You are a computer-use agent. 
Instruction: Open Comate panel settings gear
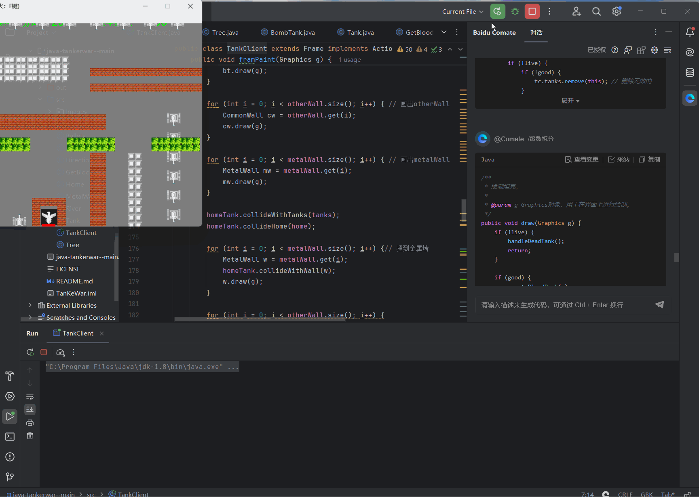[655, 50]
